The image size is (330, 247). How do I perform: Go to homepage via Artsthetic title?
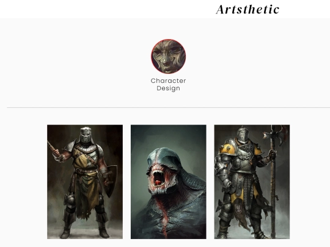pyautogui.click(x=248, y=9)
